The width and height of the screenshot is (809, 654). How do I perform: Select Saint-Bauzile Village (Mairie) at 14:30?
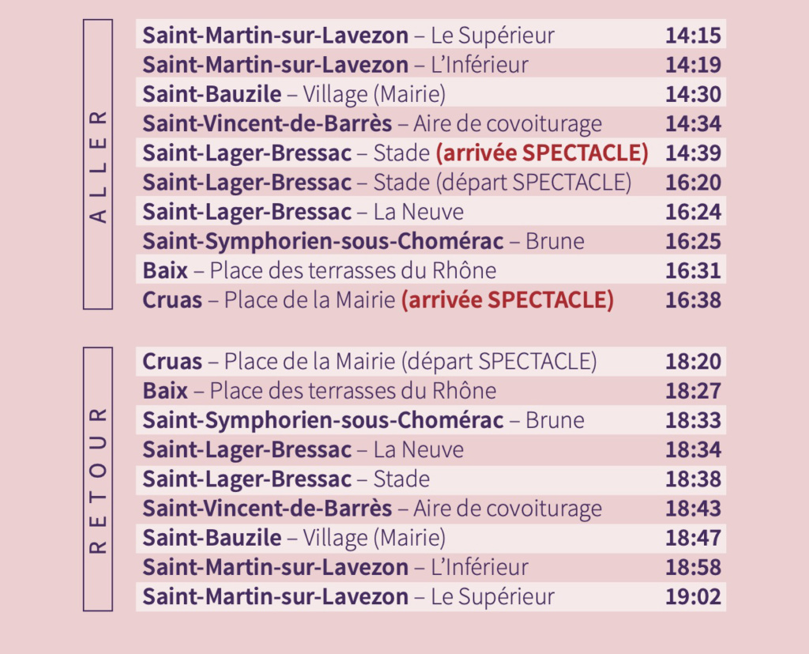294,94
